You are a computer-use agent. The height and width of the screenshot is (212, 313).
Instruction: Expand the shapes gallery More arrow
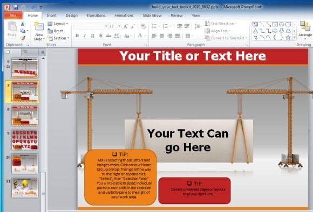(295, 38)
